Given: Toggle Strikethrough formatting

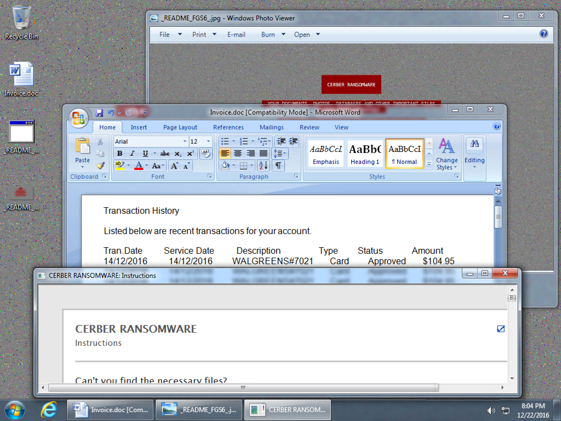Looking at the screenshot, I should pos(165,153).
